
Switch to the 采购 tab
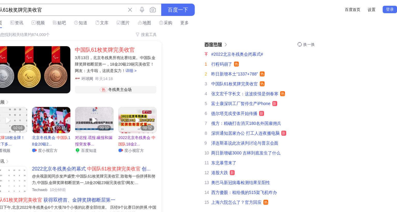[166, 23]
